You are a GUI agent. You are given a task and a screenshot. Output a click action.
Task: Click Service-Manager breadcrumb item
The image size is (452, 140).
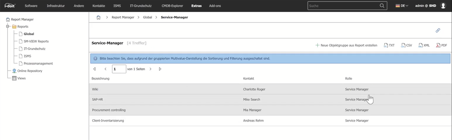[174, 17]
